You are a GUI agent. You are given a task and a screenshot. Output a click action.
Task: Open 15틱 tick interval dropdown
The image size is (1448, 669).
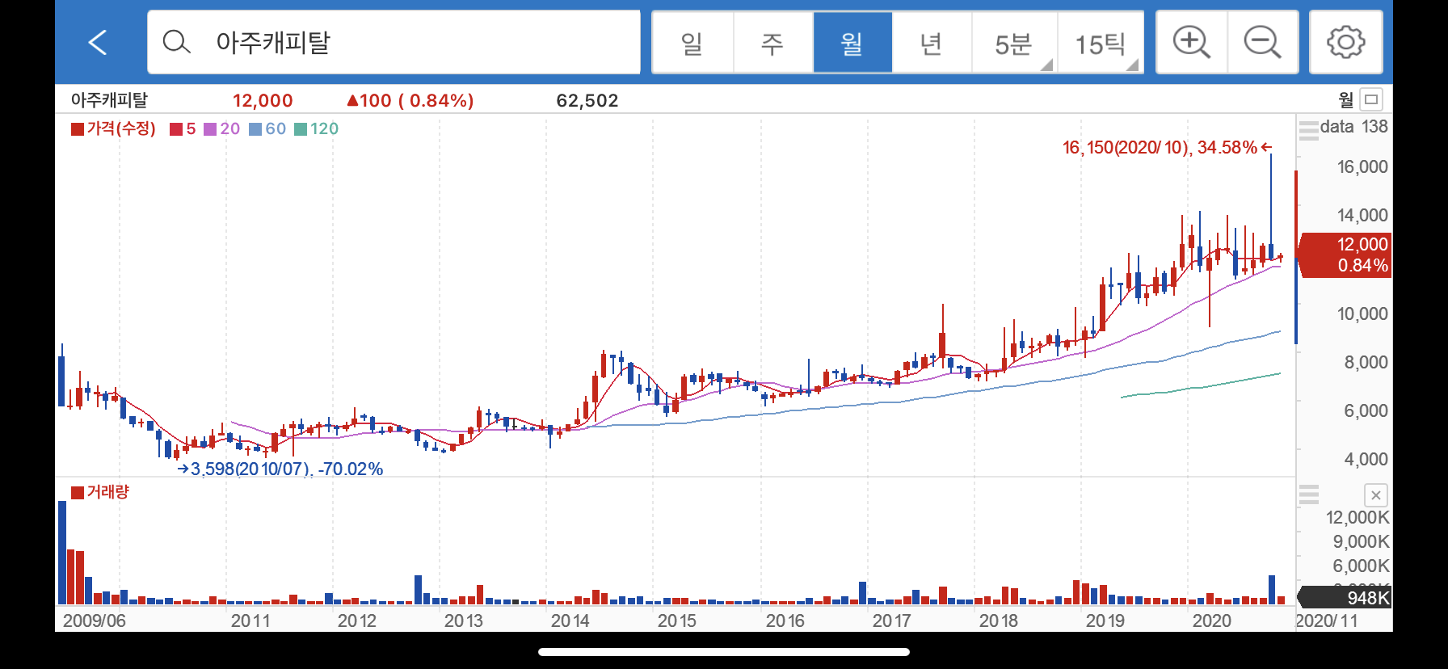click(1100, 42)
